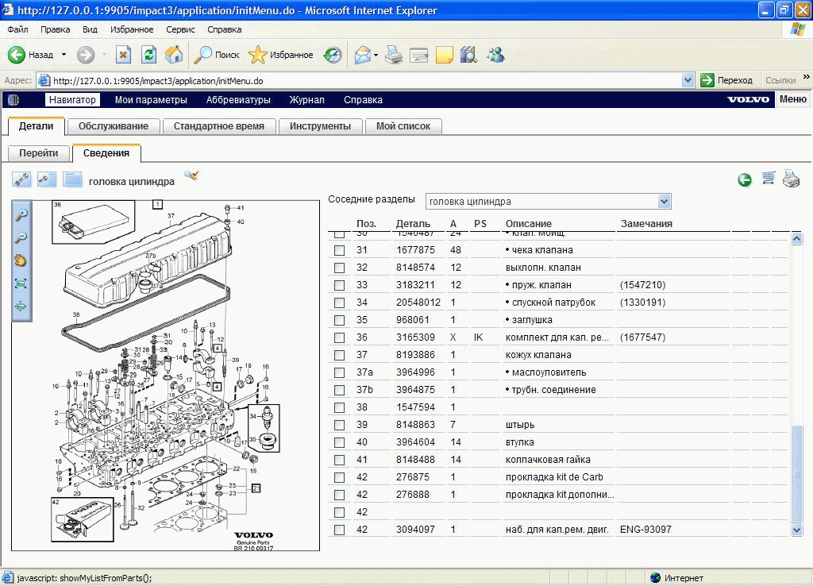This screenshot has height=586, width=813.
Task: Switch to the Обслуживание tab
Action: click(113, 126)
